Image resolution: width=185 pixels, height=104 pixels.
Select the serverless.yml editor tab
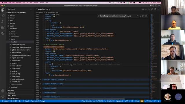point(43,9)
